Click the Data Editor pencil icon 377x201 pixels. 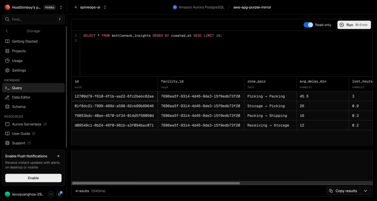[x=7, y=97]
